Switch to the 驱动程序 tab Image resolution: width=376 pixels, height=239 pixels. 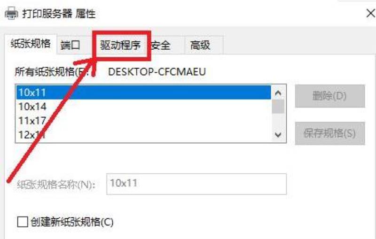(x=120, y=45)
